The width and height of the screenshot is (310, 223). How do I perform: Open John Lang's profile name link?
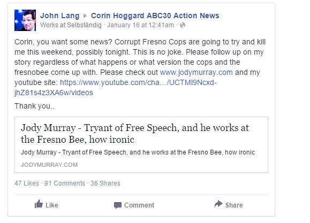pyautogui.click(x=60, y=16)
